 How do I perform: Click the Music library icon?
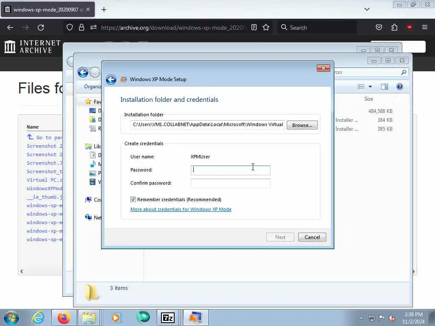click(x=93, y=164)
